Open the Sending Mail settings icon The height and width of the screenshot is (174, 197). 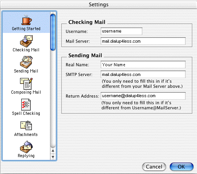click(x=26, y=62)
